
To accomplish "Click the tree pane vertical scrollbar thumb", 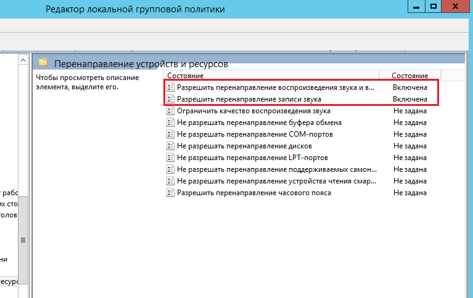I will pyautogui.click(x=23, y=241).
